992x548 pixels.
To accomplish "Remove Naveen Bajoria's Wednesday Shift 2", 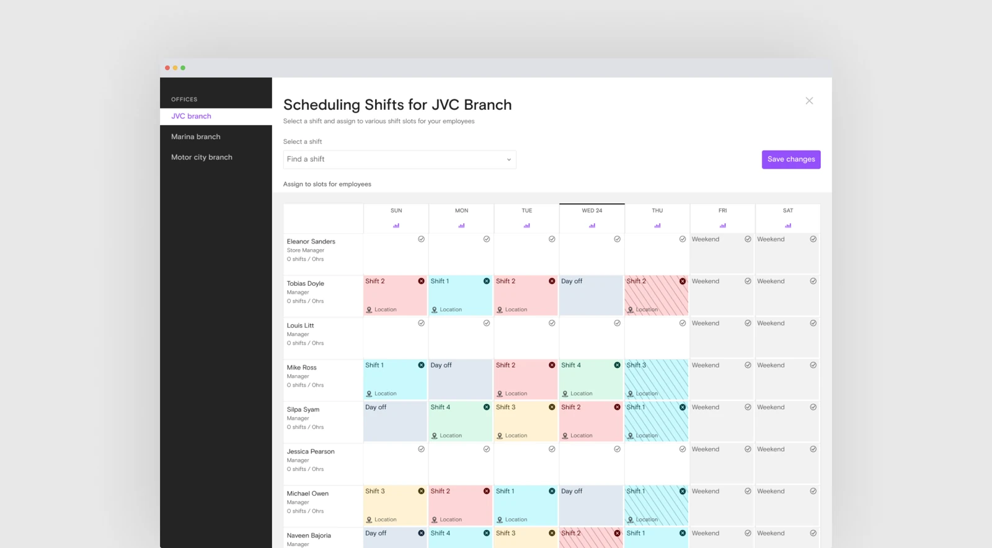I will pos(618,533).
